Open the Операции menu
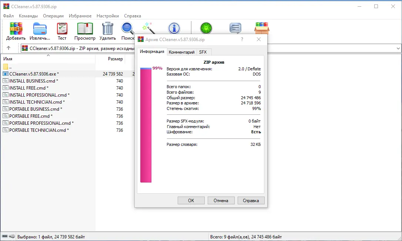This screenshot has width=402, height=241. pos(53,16)
